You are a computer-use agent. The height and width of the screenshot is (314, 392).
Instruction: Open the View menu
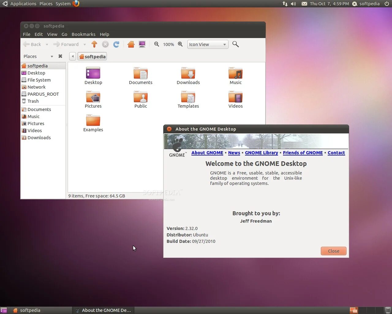(x=52, y=34)
